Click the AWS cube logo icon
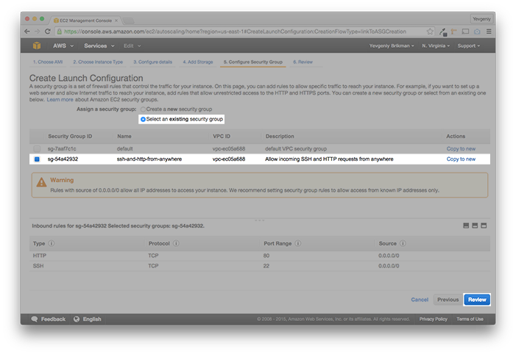516x354 pixels. (x=37, y=46)
